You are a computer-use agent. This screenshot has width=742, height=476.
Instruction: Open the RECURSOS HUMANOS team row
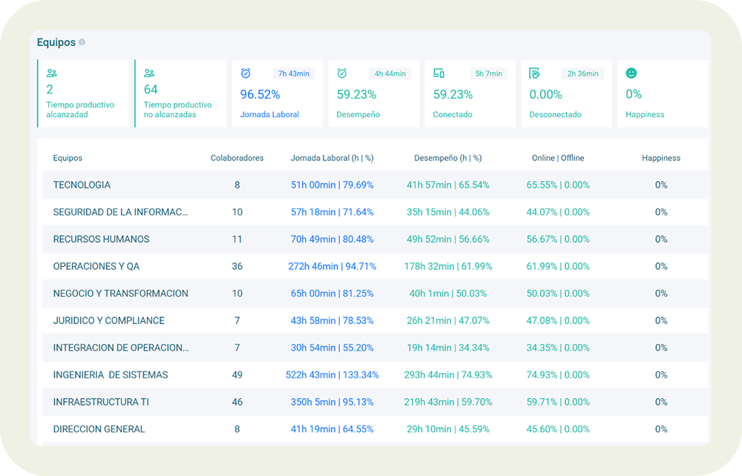pyautogui.click(x=101, y=239)
